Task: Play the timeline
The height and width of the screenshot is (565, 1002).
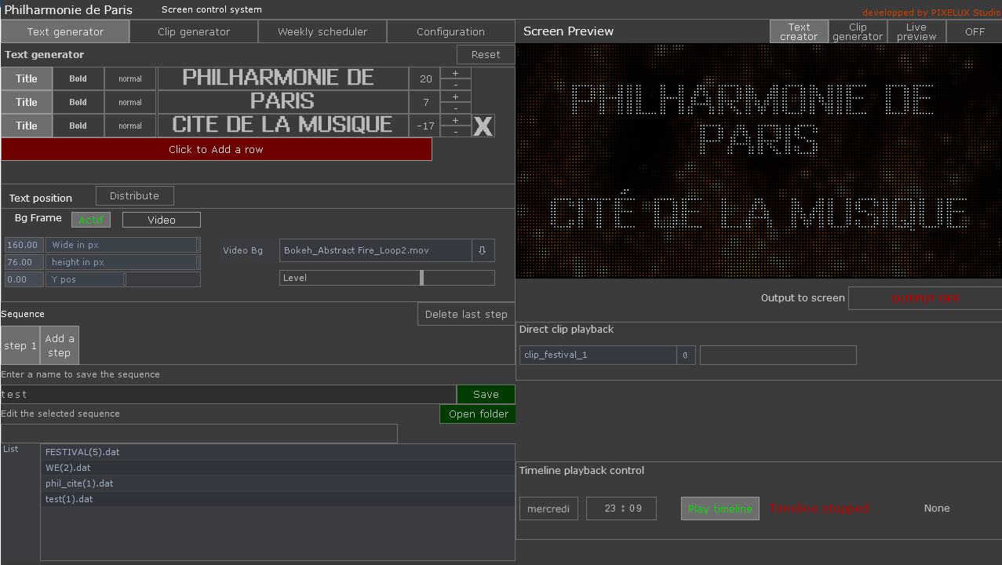Action: [x=720, y=508]
